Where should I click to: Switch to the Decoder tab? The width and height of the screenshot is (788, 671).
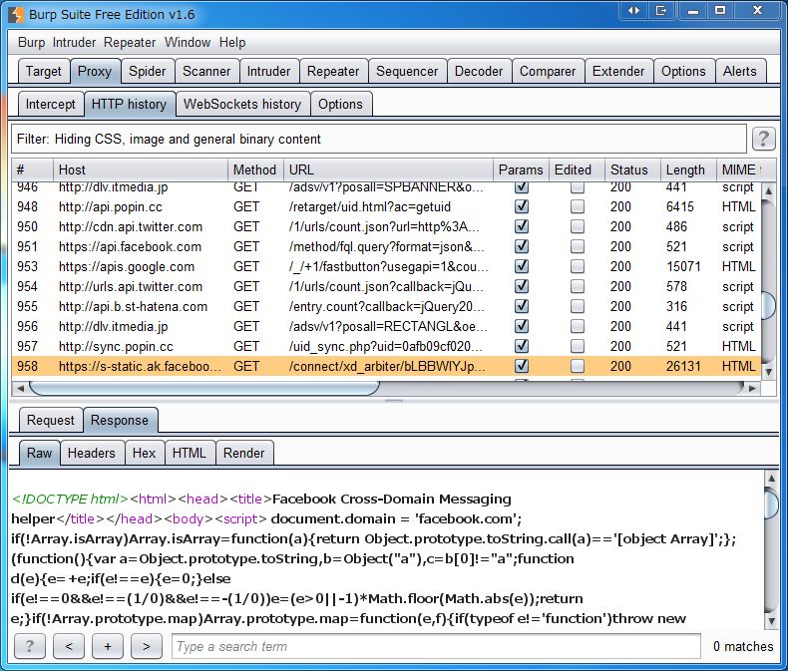pyautogui.click(x=479, y=71)
